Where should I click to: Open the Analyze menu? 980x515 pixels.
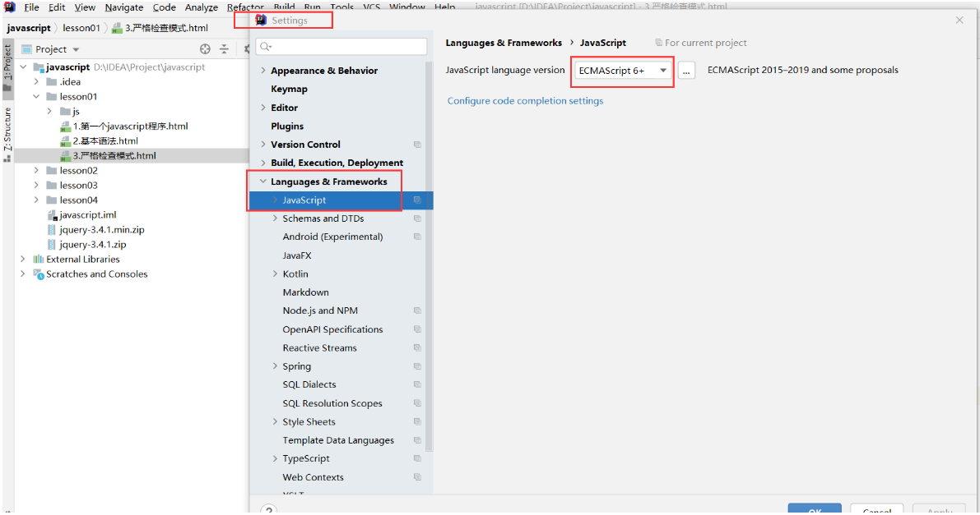202,7
